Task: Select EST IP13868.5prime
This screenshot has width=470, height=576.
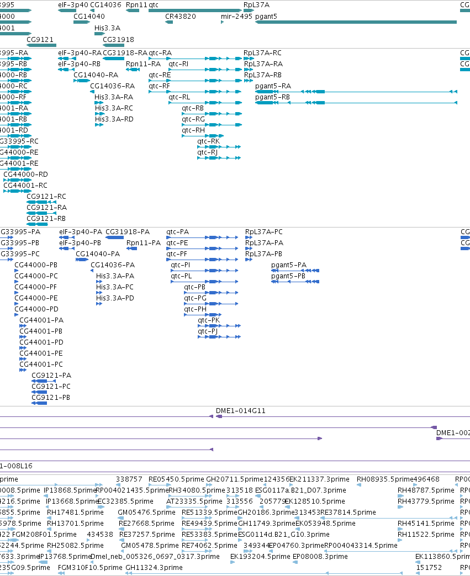Action: click(x=70, y=490)
